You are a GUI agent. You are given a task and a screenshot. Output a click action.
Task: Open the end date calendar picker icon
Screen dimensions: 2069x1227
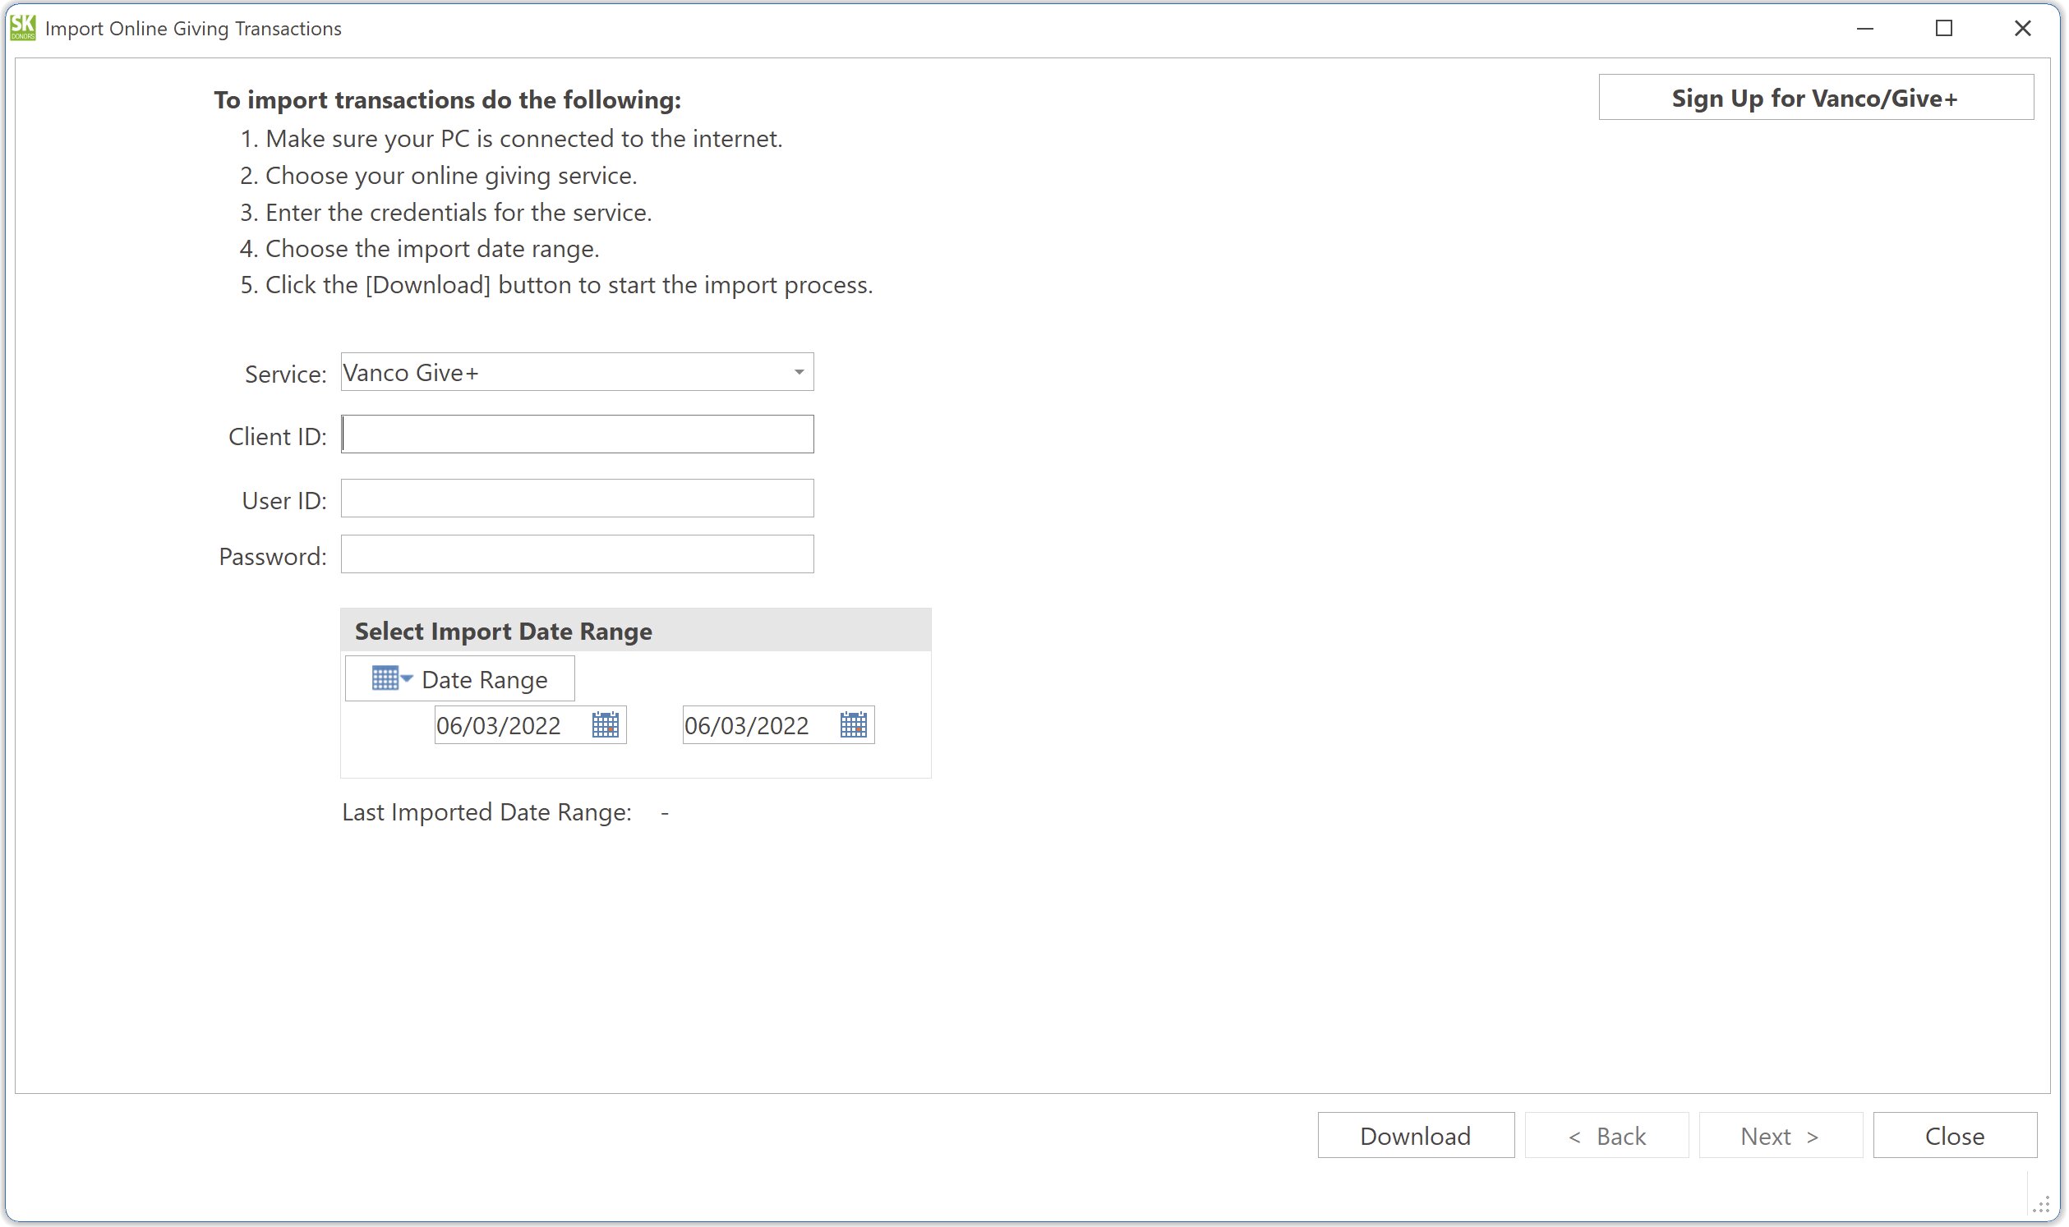(x=853, y=725)
